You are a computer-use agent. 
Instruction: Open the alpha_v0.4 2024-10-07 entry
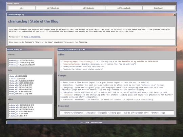point(21,107)
